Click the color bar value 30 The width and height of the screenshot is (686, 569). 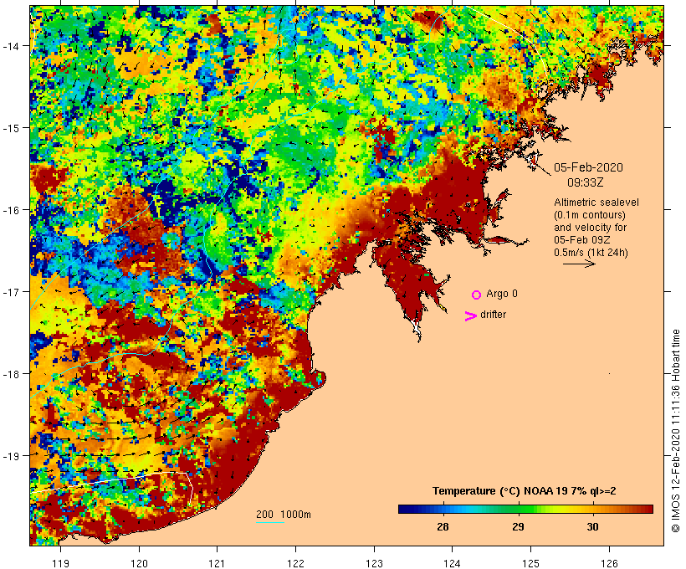tap(592, 527)
